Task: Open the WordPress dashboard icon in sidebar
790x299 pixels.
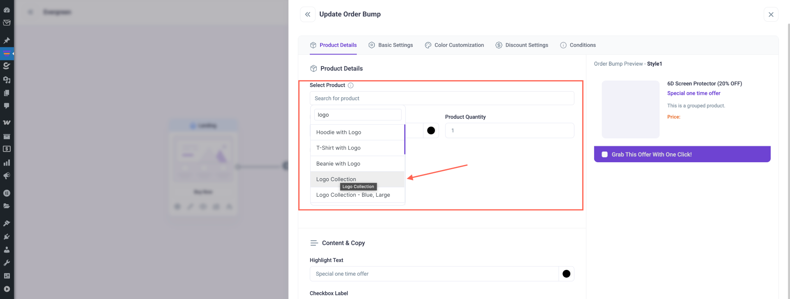Action: click(7, 10)
